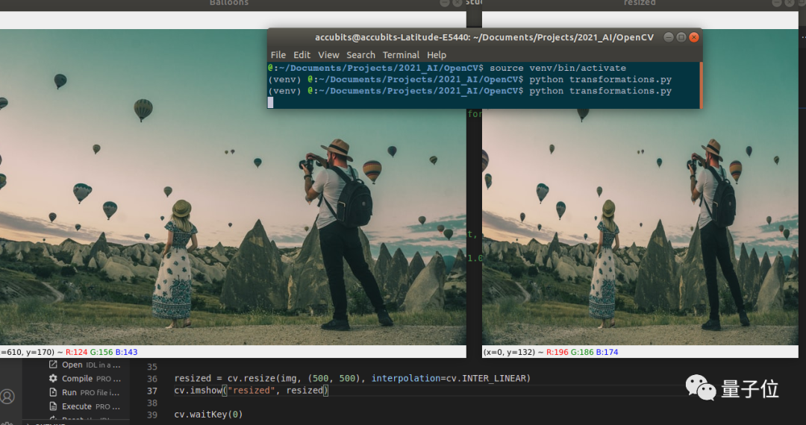Click the R:124 value in Balloons status bar
The width and height of the screenshot is (806, 425).
pos(76,352)
